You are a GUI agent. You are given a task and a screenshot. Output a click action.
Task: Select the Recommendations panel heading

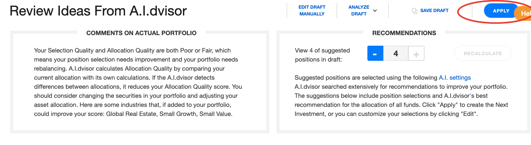point(404,33)
